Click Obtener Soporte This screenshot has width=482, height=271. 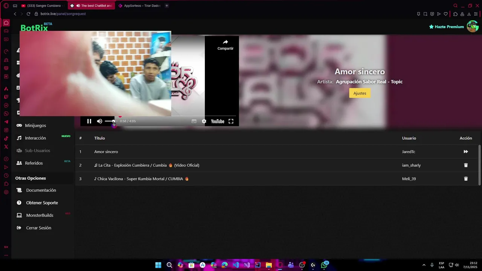(42, 202)
